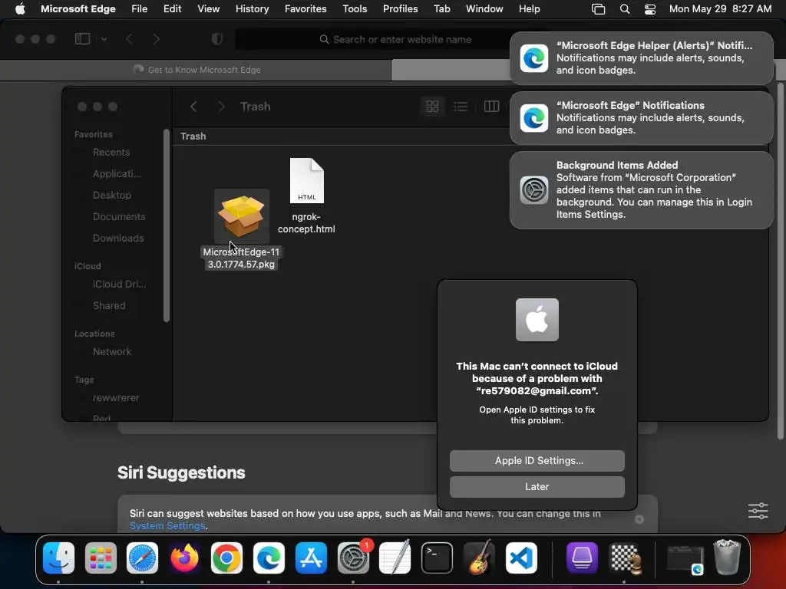
Task: Open Visual Studio Code from dock
Action: (521, 558)
